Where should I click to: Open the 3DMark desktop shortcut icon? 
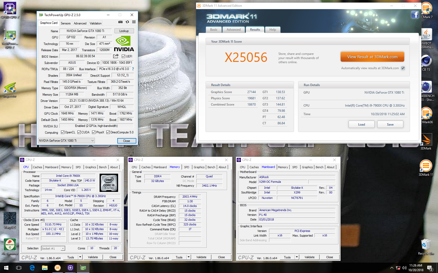pyautogui.click(x=426, y=142)
